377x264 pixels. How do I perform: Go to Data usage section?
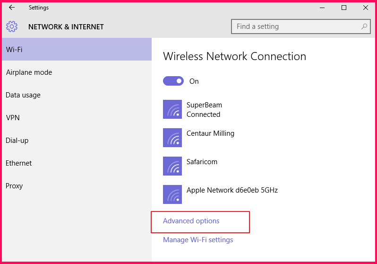(x=23, y=95)
